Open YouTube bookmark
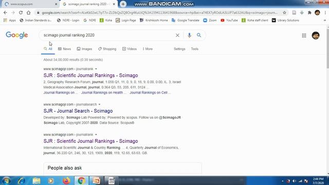This screenshot has width=329, height=185. [x=229, y=20]
